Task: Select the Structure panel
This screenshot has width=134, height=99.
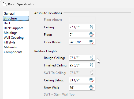Action: point(16,18)
